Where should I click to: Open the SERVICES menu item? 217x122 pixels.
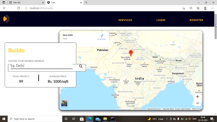pos(125,20)
